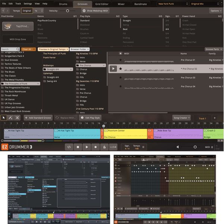Open Ride Bow Tip block menu
224x224 pixels.
[x=156, y=131]
